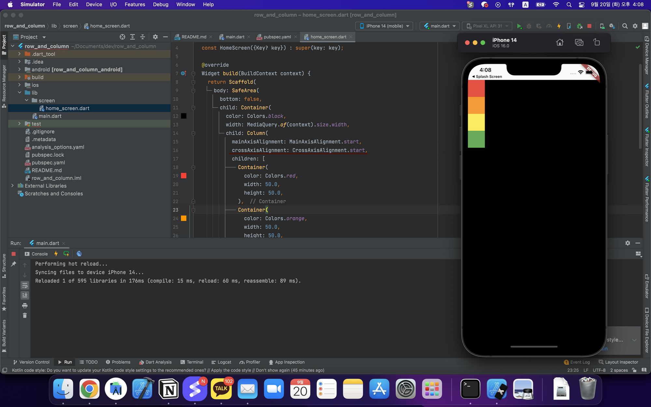The width and height of the screenshot is (651, 407).
Task: Stop the running app with red square
Action: tap(589, 26)
